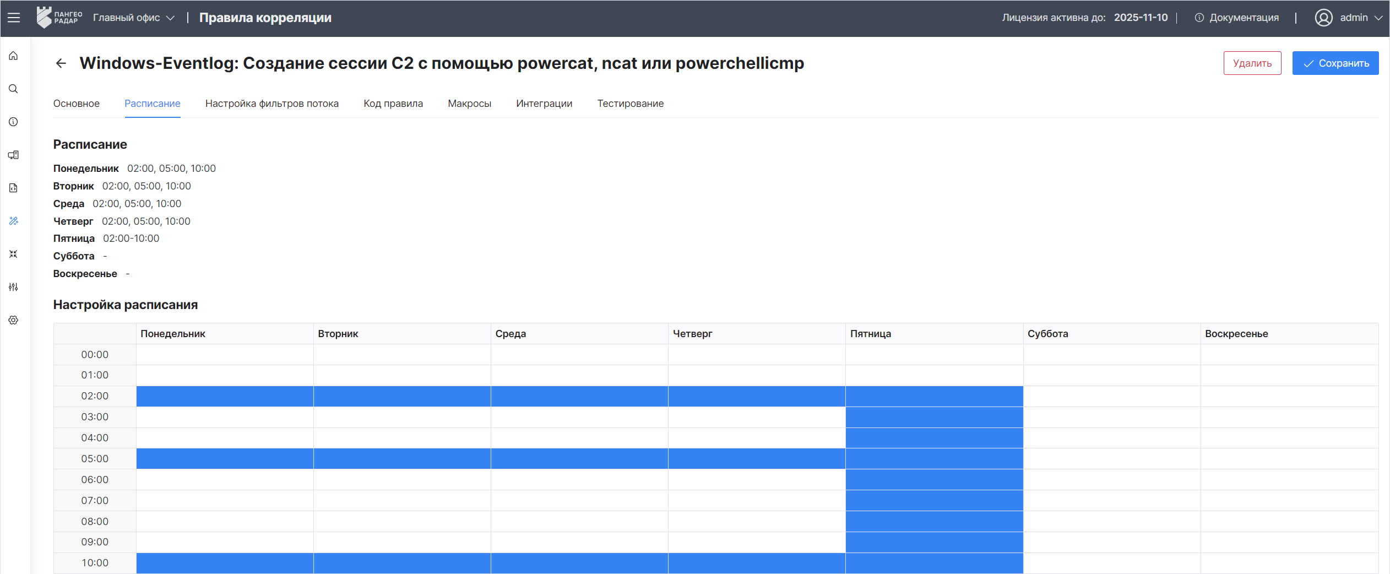This screenshot has width=1390, height=574.
Task: Enable Saturday 05:00 schedule cell
Action: point(1111,458)
